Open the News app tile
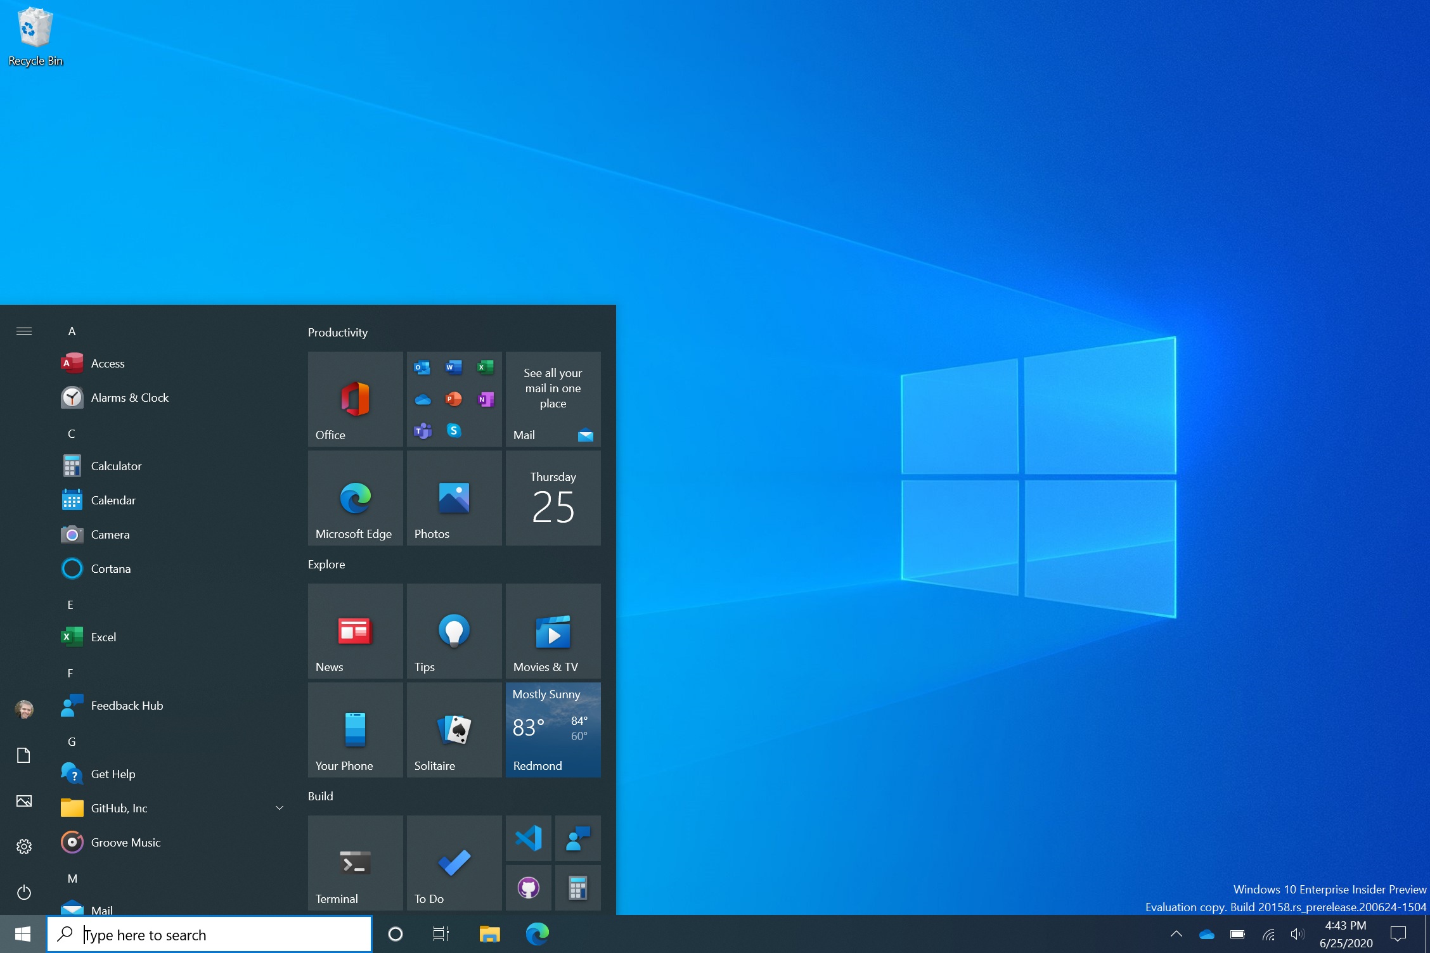 pyautogui.click(x=353, y=629)
